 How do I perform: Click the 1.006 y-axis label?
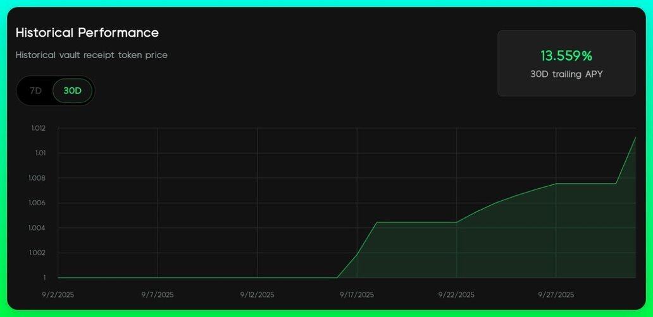(x=38, y=203)
